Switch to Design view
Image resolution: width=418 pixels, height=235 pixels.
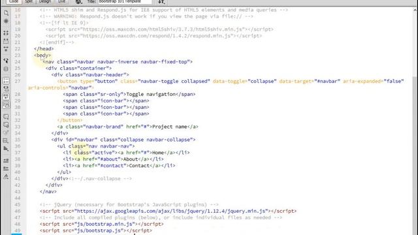tap(45, 1)
